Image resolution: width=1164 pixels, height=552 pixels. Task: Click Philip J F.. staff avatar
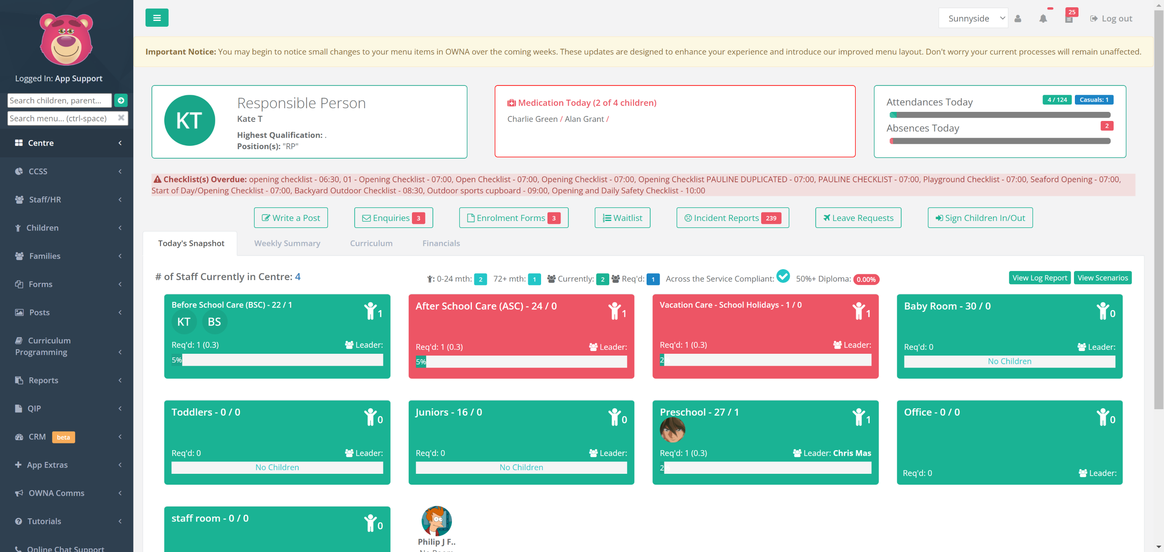click(x=436, y=521)
